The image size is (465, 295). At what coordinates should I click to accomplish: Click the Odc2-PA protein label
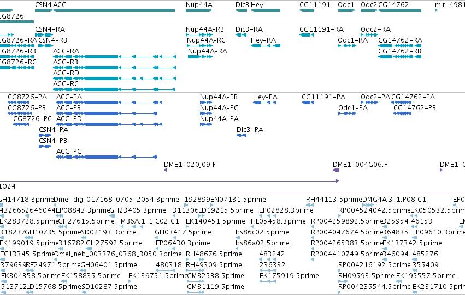pos(375,97)
